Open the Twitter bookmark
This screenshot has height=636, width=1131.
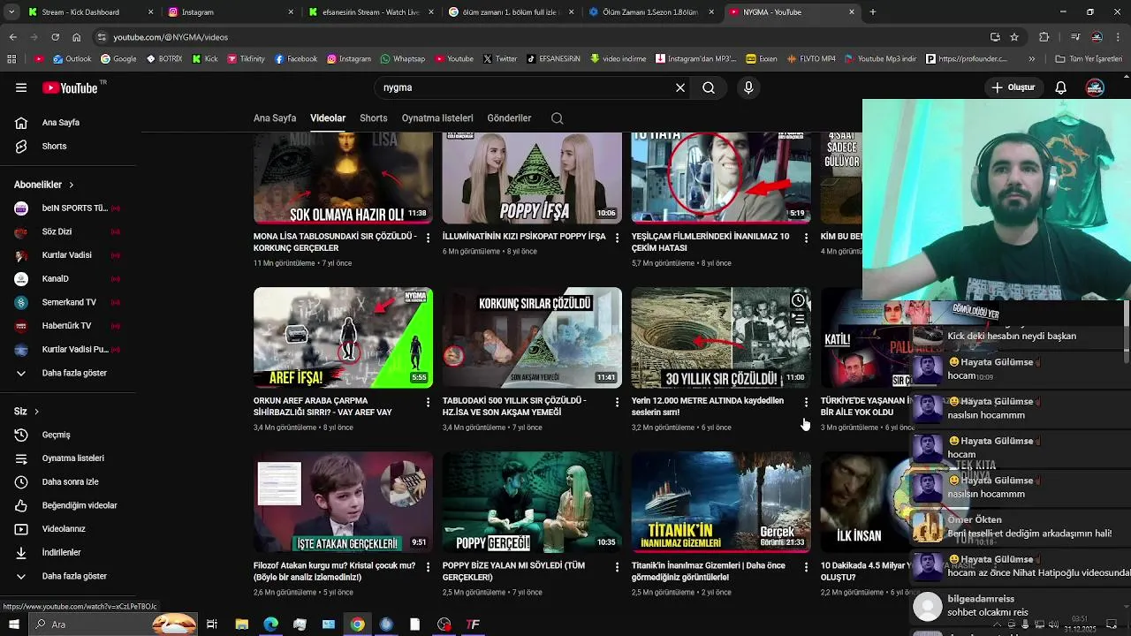(500, 59)
